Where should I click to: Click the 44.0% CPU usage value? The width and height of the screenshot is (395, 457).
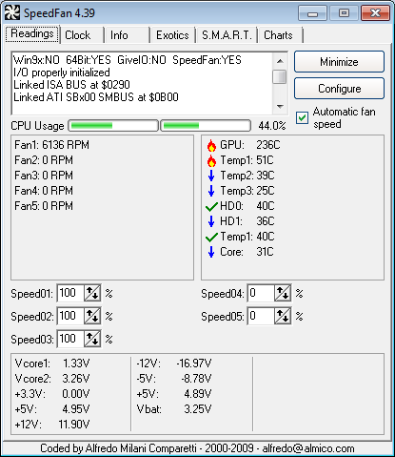coord(272,126)
